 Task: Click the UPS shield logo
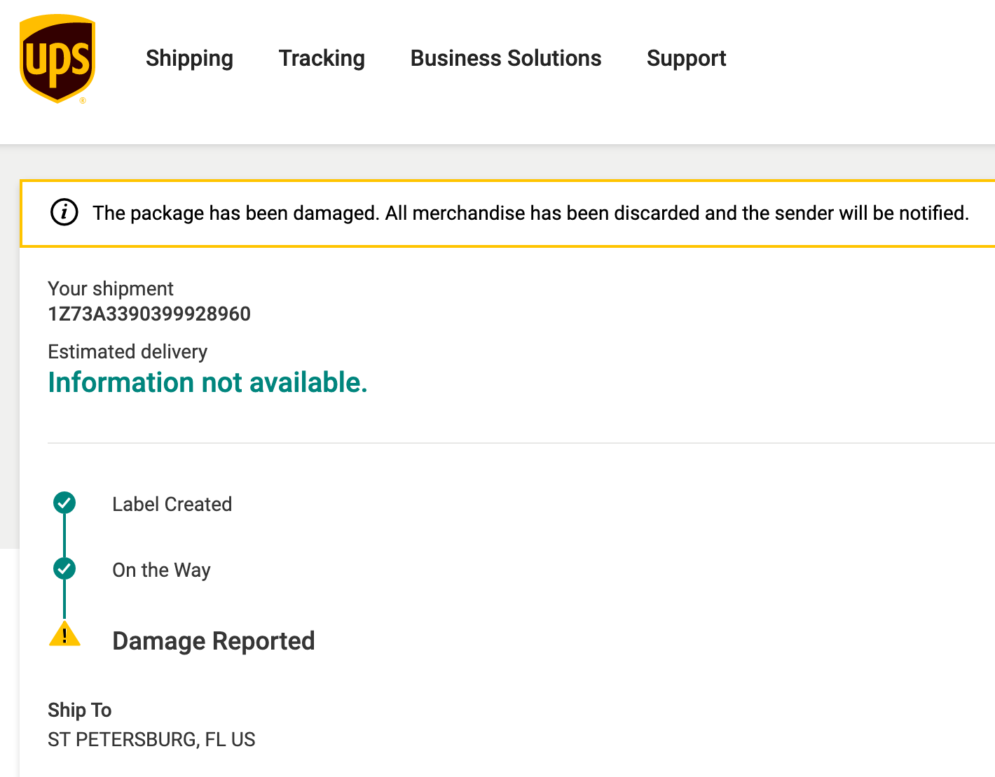57,59
